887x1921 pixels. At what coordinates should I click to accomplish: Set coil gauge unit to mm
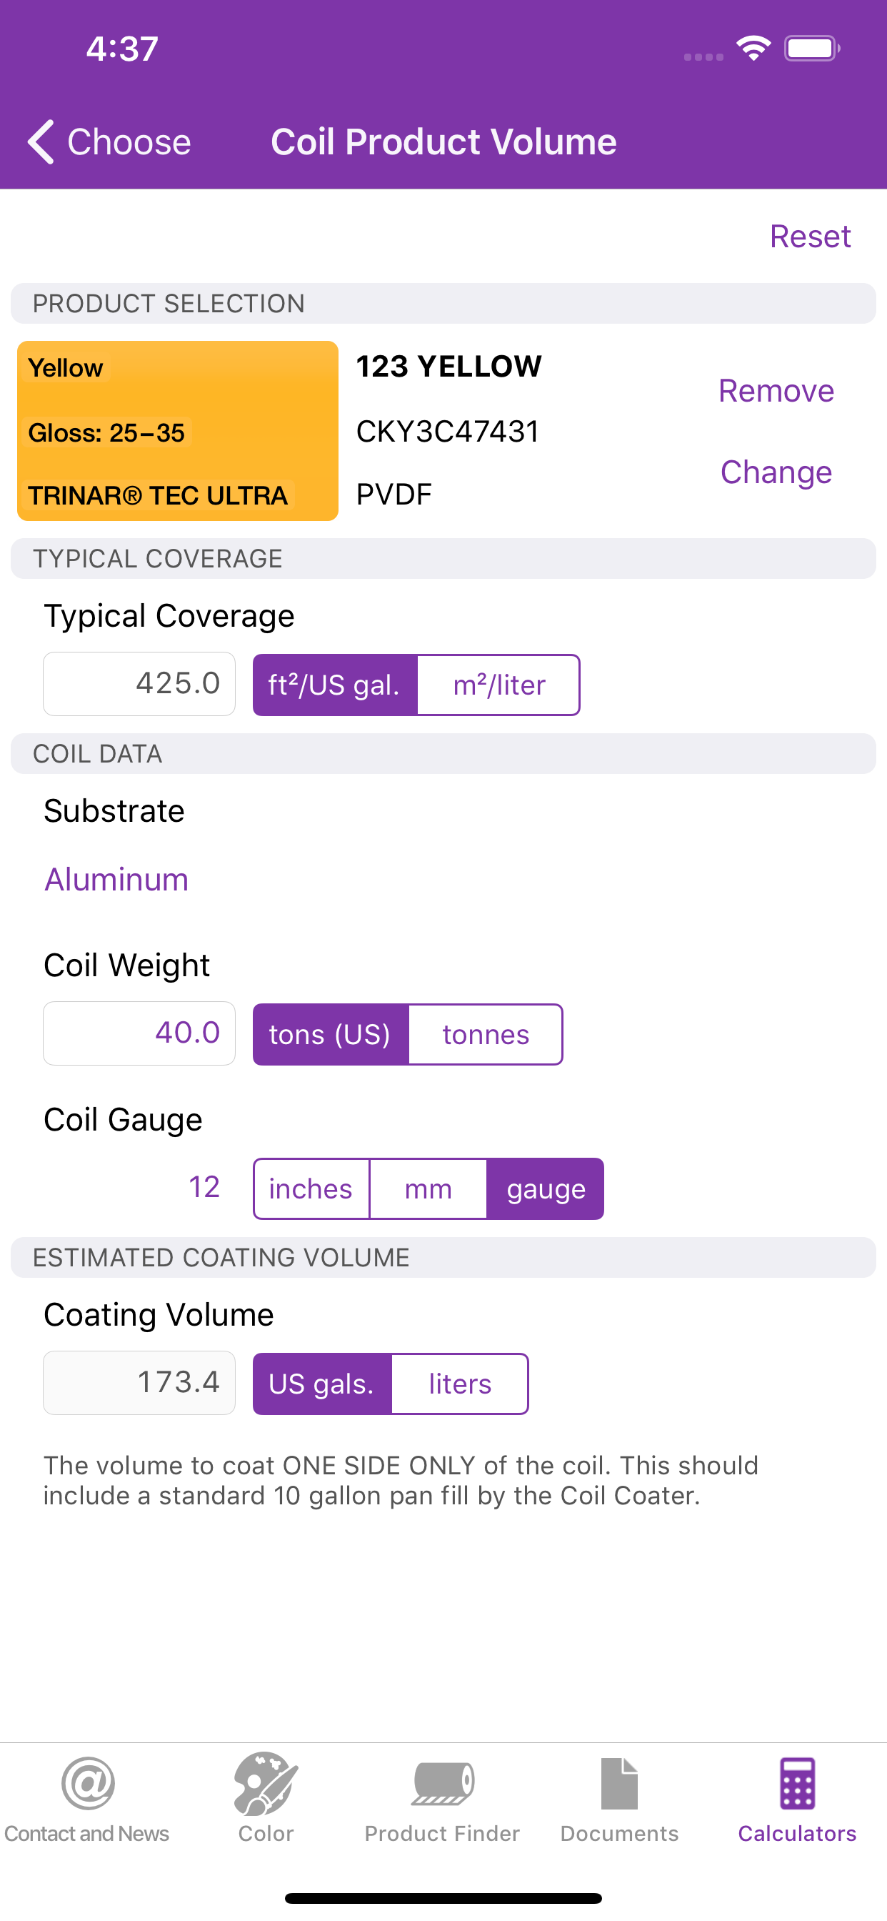[428, 1188]
